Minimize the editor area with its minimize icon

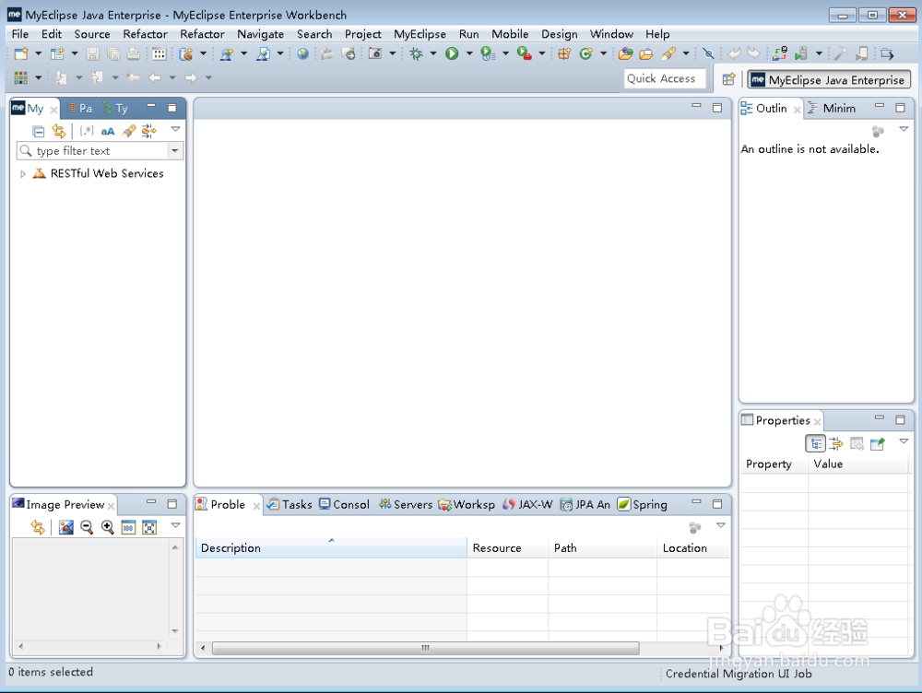pyautogui.click(x=696, y=106)
